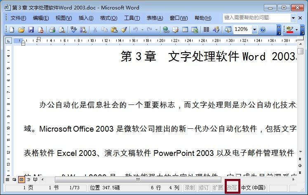Open Print Preview

(x=62, y=30)
